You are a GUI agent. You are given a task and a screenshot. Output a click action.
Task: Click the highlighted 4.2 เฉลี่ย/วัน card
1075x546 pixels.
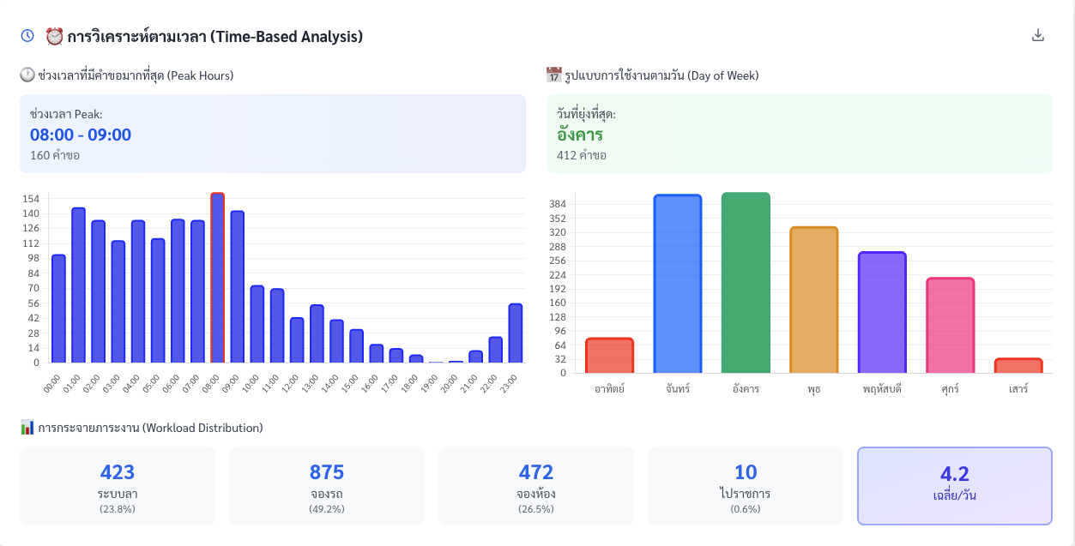click(955, 486)
